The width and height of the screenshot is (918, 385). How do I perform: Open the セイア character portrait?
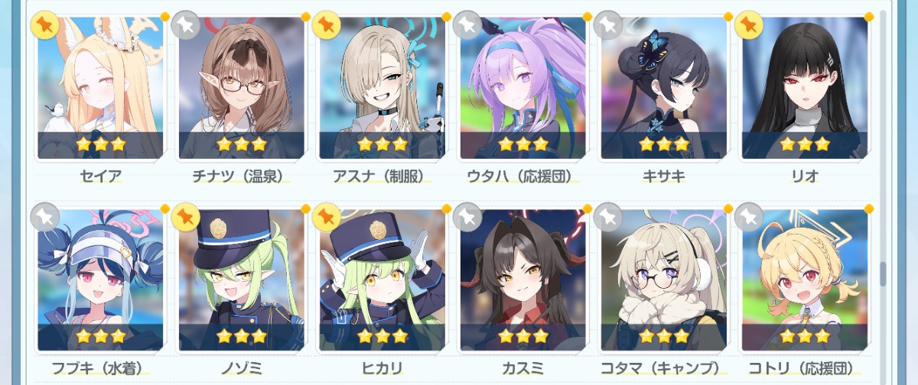click(x=100, y=88)
